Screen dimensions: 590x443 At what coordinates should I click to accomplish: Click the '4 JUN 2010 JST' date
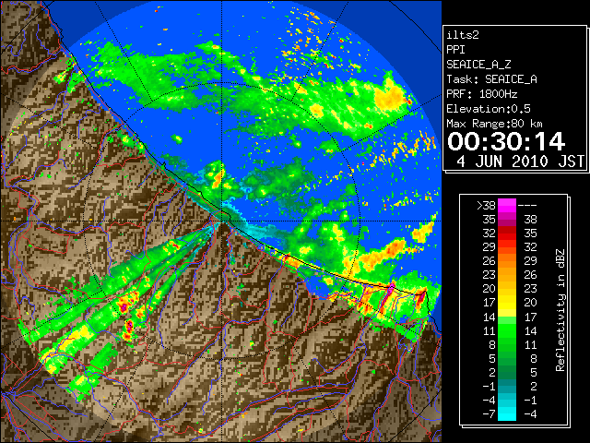520,162
